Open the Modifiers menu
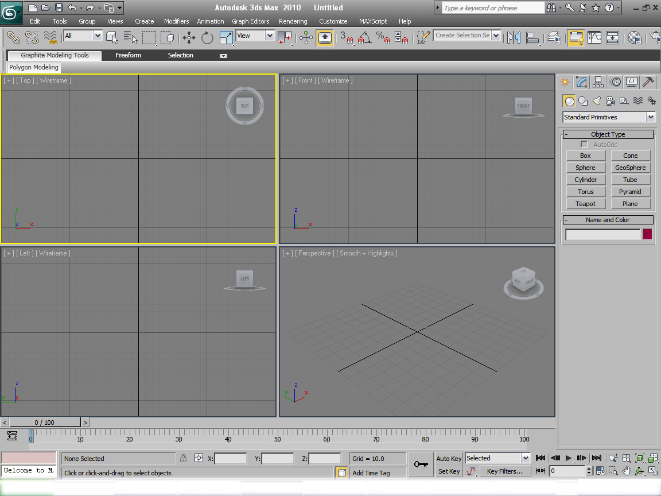661x496 pixels. [176, 21]
